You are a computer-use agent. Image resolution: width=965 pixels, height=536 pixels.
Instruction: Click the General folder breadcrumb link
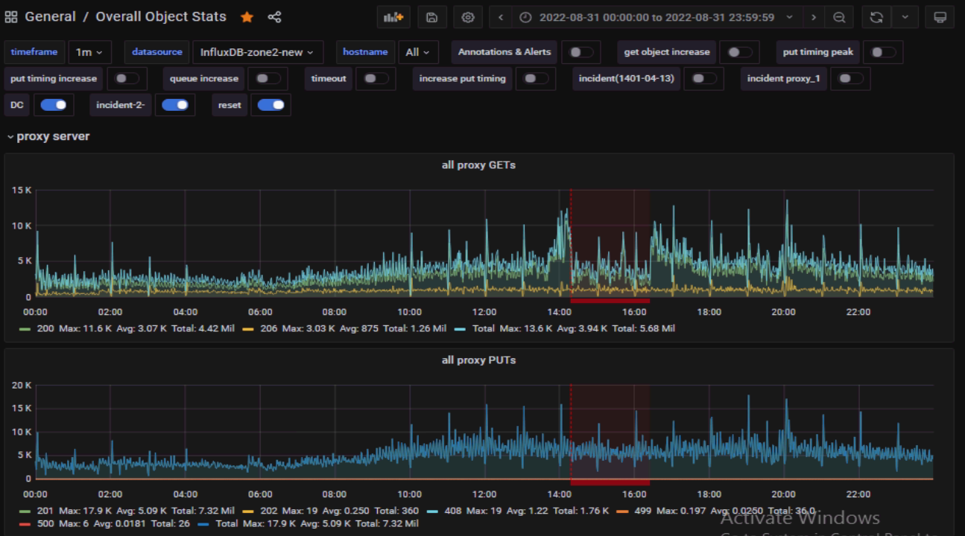pyautogui.click(x=50, y=16)
